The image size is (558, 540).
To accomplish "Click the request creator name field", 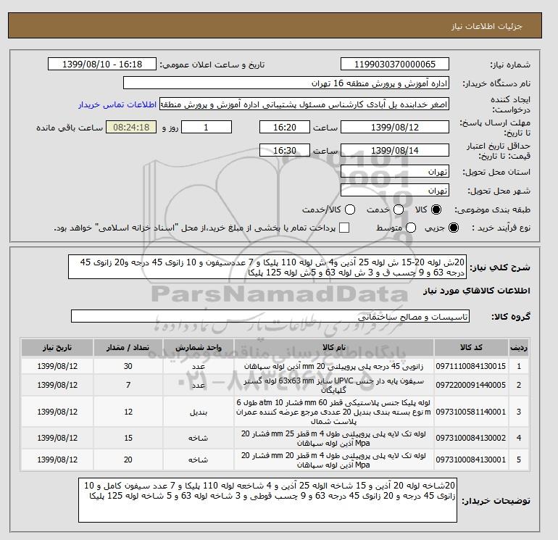I will pos(304,104).
